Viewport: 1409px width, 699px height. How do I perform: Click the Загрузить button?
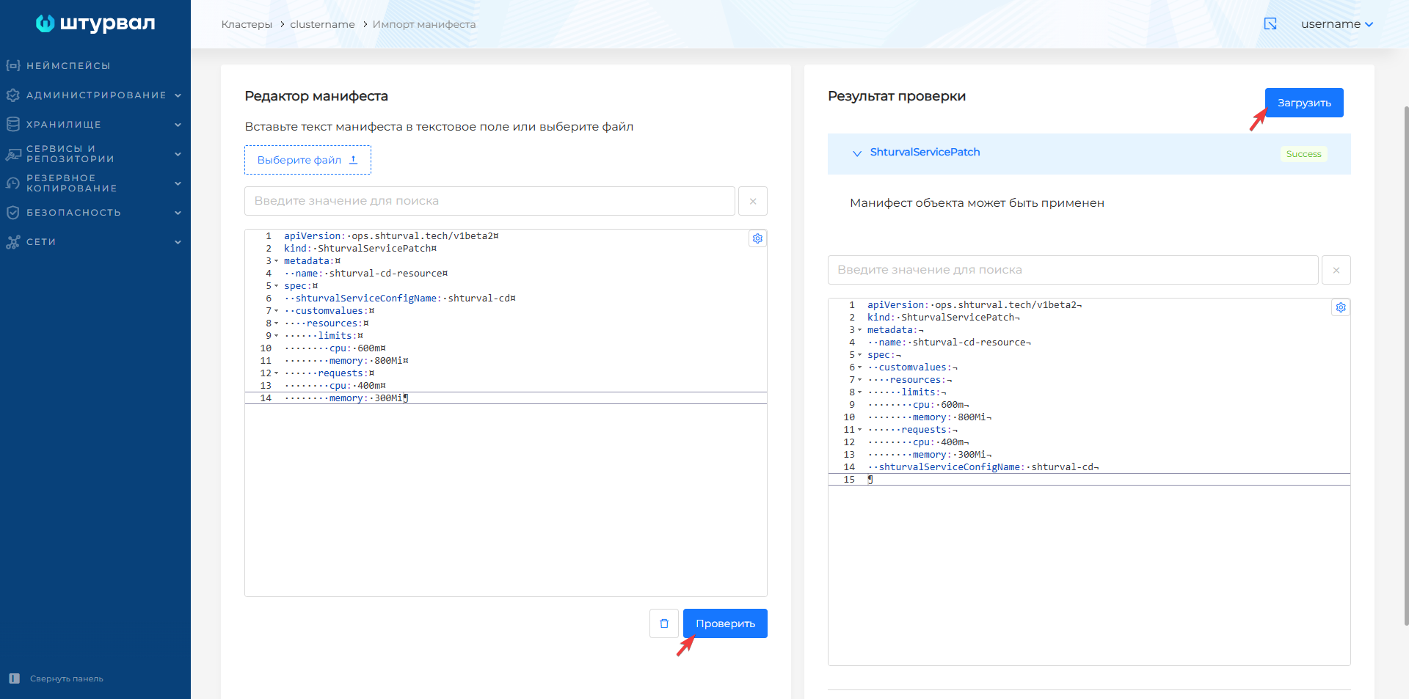coord(1304,103)
